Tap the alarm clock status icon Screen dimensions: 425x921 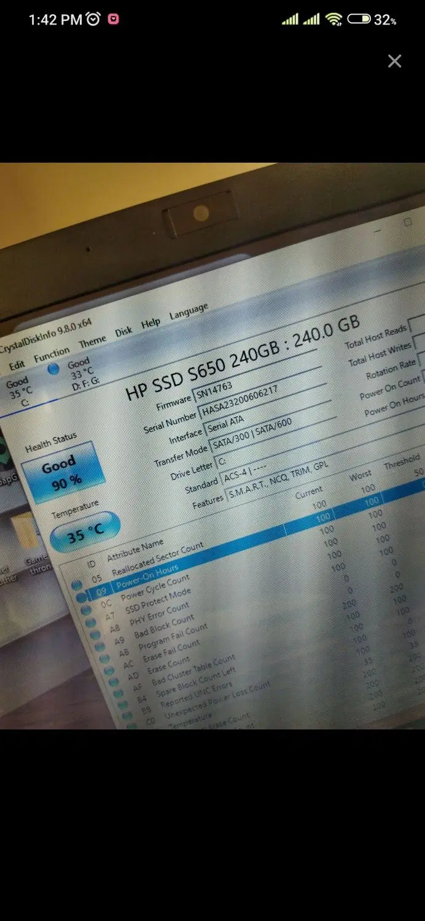pos(93,20)
